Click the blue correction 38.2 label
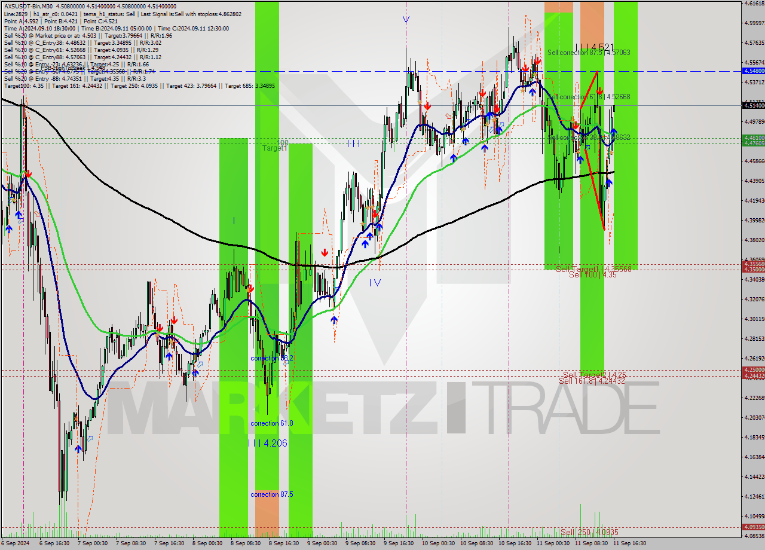 272,358
